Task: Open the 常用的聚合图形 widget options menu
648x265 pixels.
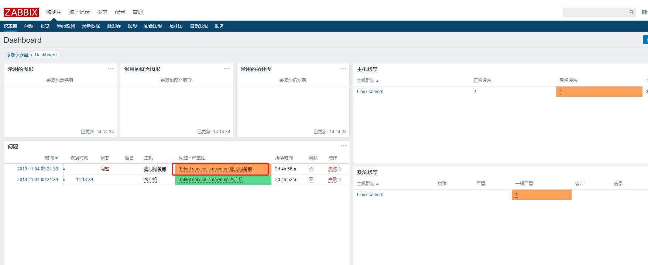Action: coord(227,68)
